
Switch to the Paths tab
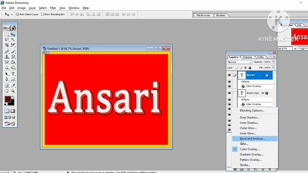(x=260, y=57)
